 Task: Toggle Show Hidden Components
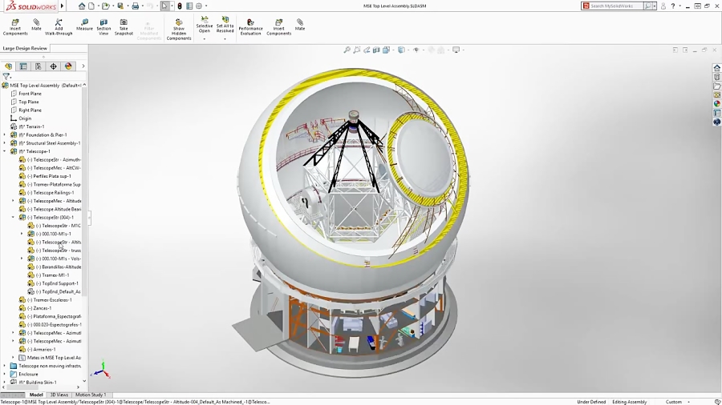(178, 23)
